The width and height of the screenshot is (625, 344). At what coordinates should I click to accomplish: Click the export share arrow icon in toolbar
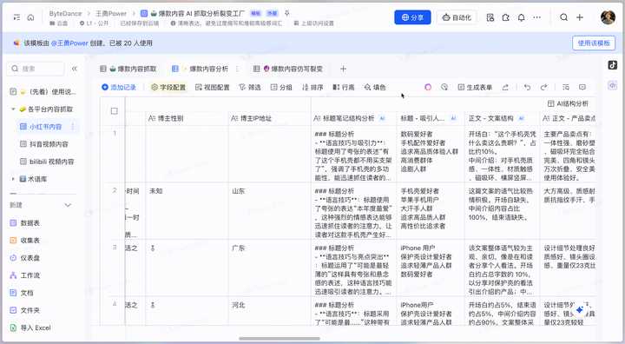(x=505, y=87)
